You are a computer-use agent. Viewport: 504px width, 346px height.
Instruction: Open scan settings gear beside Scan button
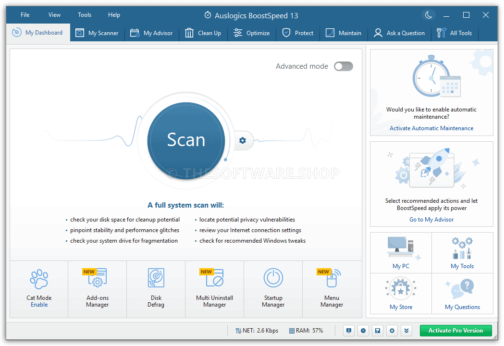pos(243,140)
